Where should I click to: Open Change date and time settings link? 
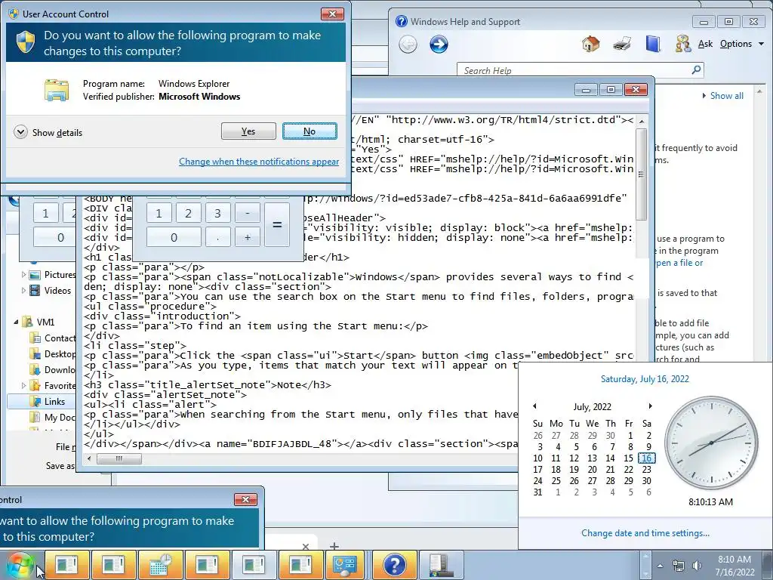[x=645, y=533]
